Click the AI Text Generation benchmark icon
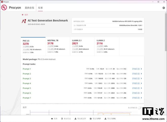 (24, 21)
